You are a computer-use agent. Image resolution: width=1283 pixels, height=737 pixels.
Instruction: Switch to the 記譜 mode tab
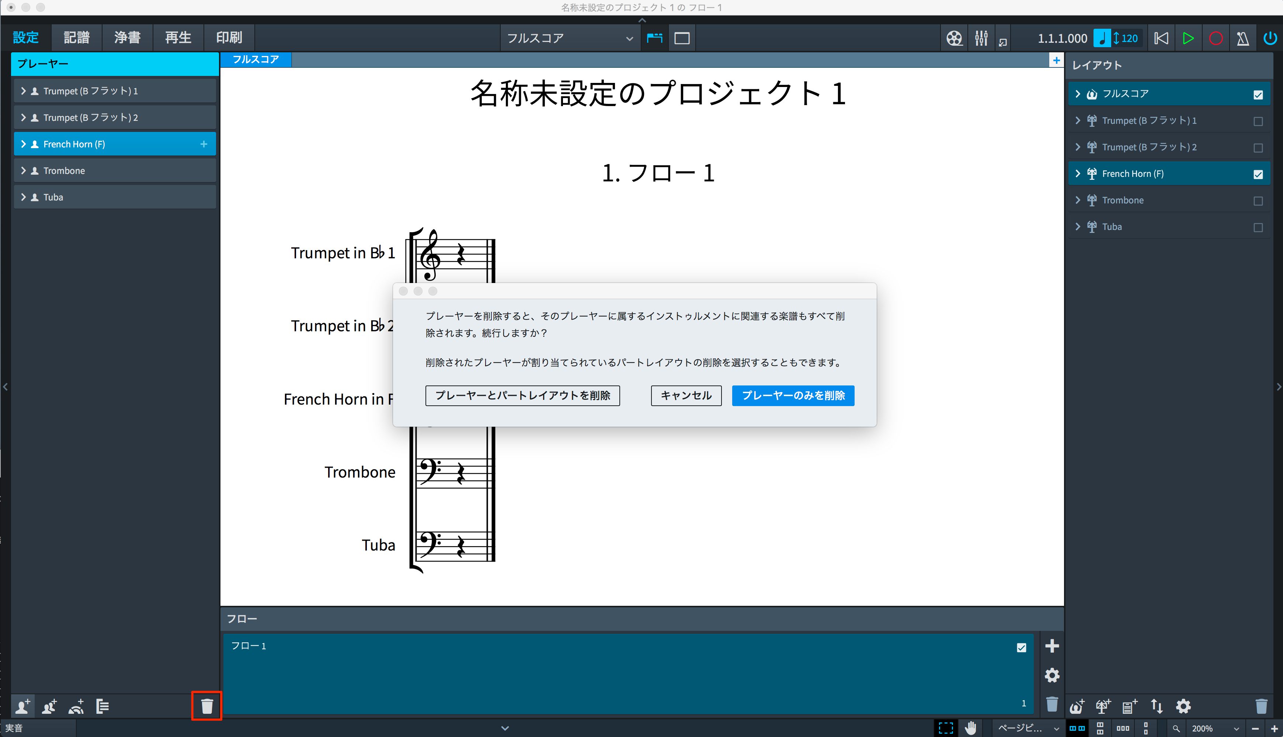tap(76, 38)
